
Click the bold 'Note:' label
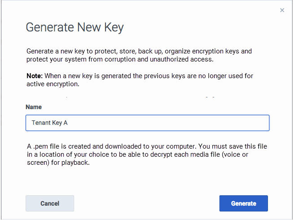point(35,76)
